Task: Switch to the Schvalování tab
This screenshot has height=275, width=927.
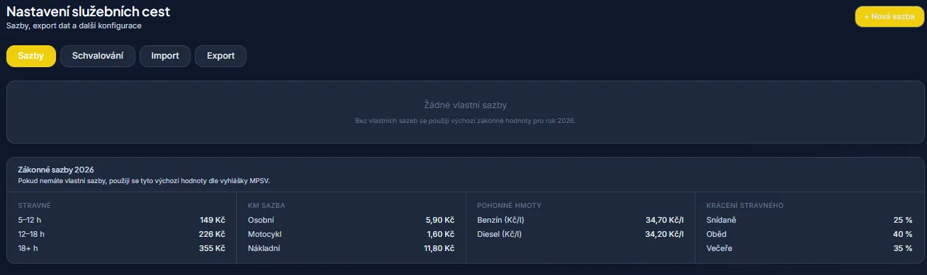Action: click(98, 56)
